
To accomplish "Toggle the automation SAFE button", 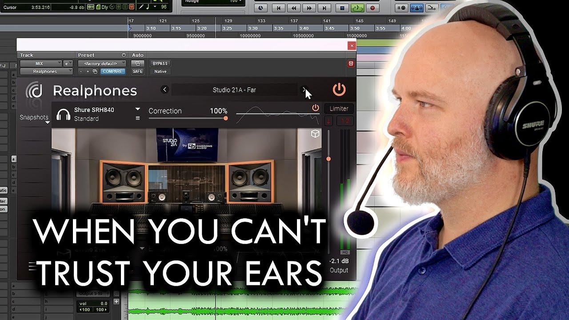I will click(137, 71).
